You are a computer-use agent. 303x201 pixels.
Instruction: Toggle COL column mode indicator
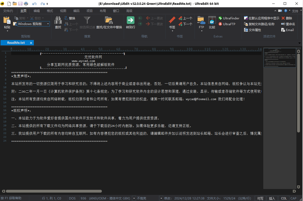click(284, 198)
